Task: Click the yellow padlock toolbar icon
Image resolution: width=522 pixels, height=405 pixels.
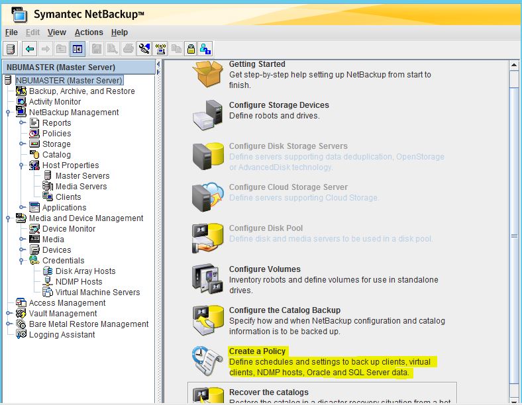Action: tap(191, 49)
